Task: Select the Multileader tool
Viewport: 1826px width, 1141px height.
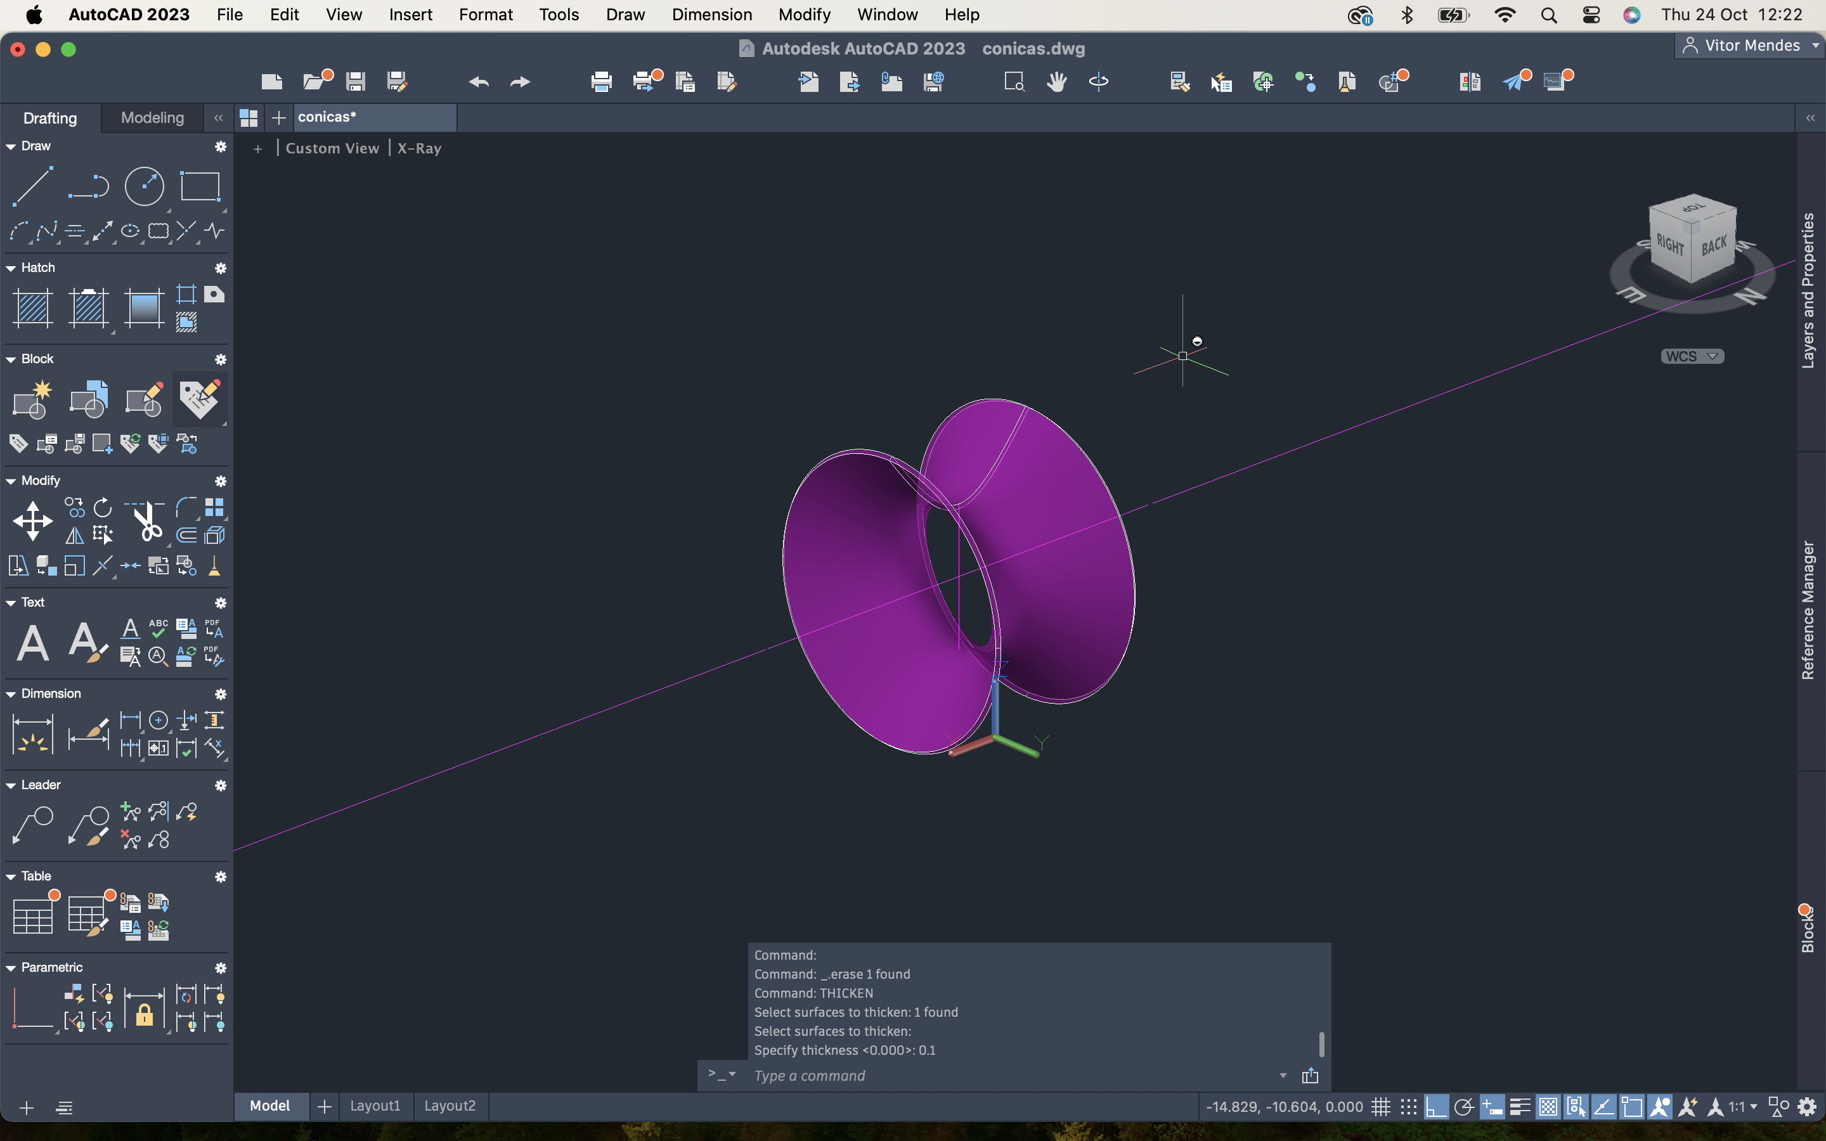Action: 33,825
